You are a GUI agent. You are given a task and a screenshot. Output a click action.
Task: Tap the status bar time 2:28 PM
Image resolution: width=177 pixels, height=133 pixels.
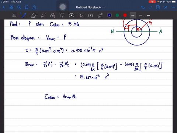5,2
